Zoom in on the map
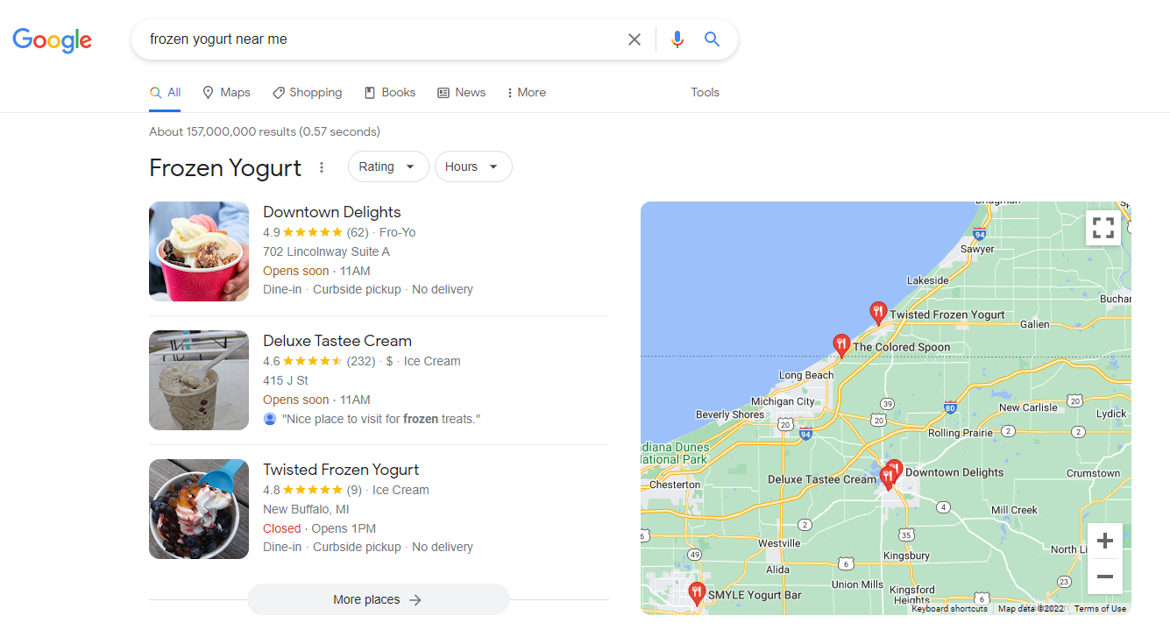This screenshot has height=637, width=1170. click(1105, 541)
